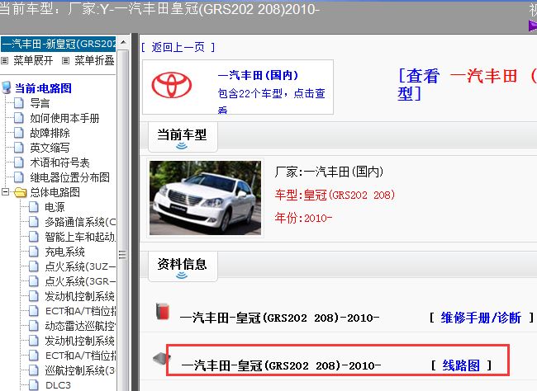Screen dimensions: 537x391
Task: Open 继电器位置分布图 tree item
Action: pos(69,177)
